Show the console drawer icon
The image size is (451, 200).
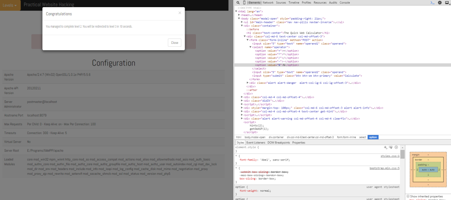[432, 3]
